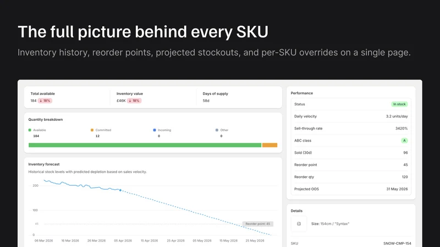Click the Inventory forecast heading
The width and height of the screenshot is (440, 247).
pos(44,164)
